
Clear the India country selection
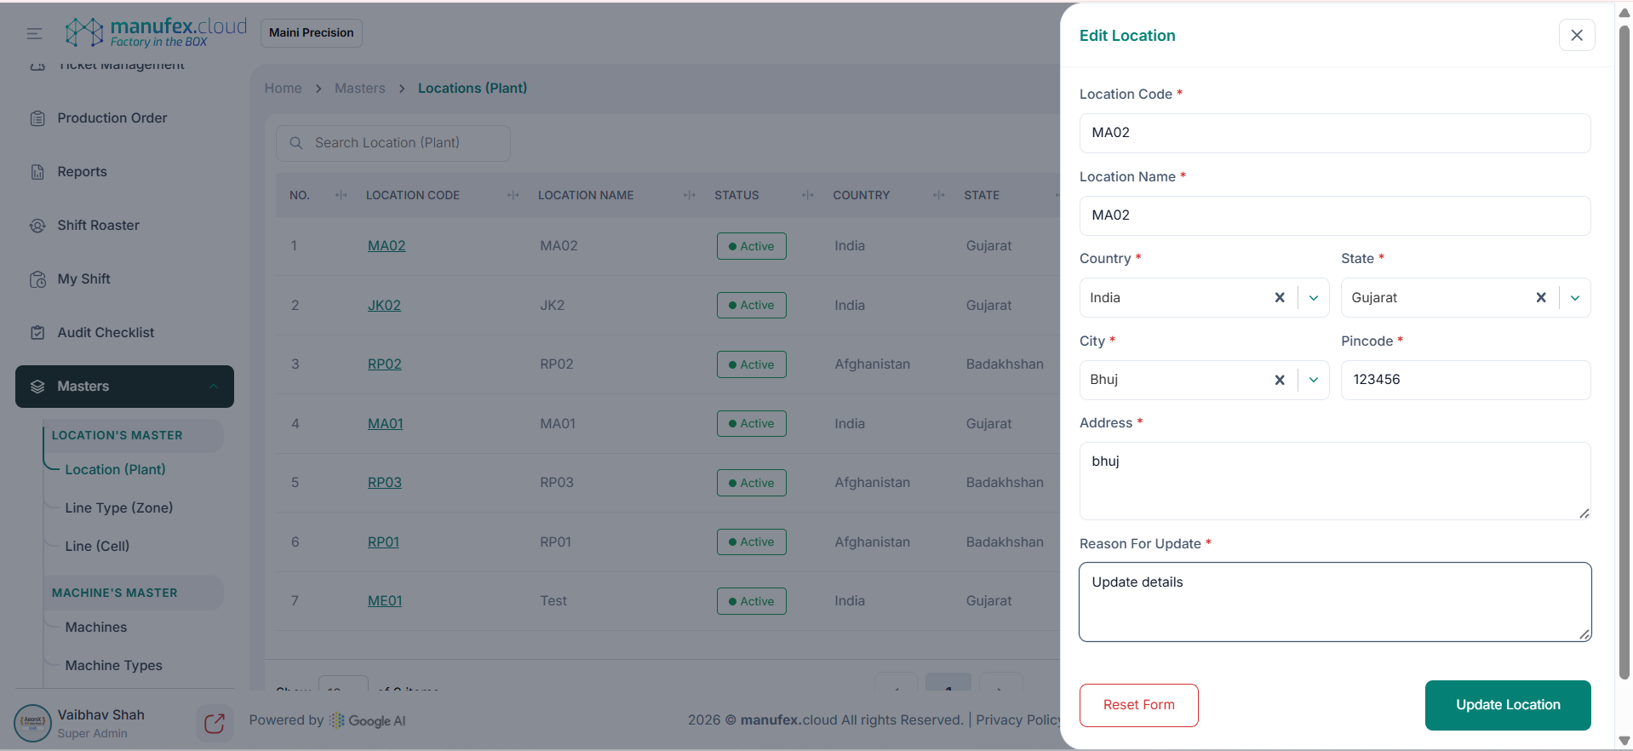(x=1279, y=297)
